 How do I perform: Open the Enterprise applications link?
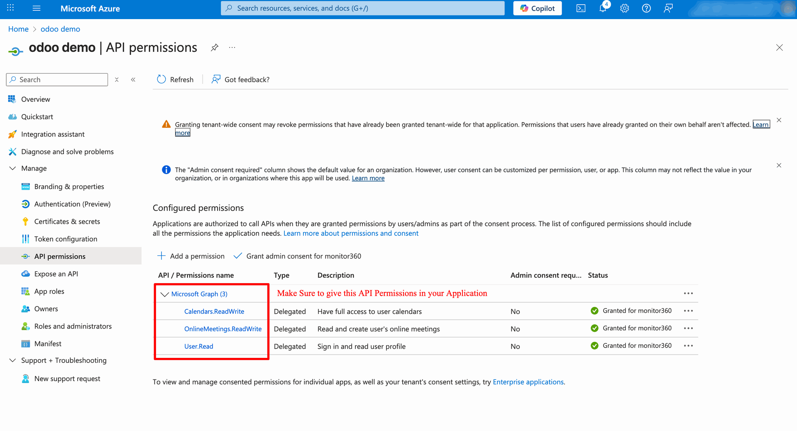click(528, 382)
